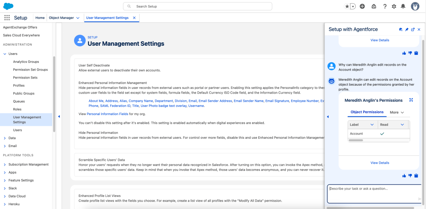Screen dimensions: 426x209
Task: Open the setup gear icon
Action: (x=394, y=6)
